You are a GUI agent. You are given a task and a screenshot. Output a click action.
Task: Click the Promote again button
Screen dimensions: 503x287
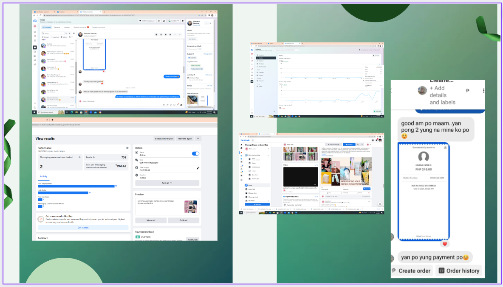click(x=185, y=138)
